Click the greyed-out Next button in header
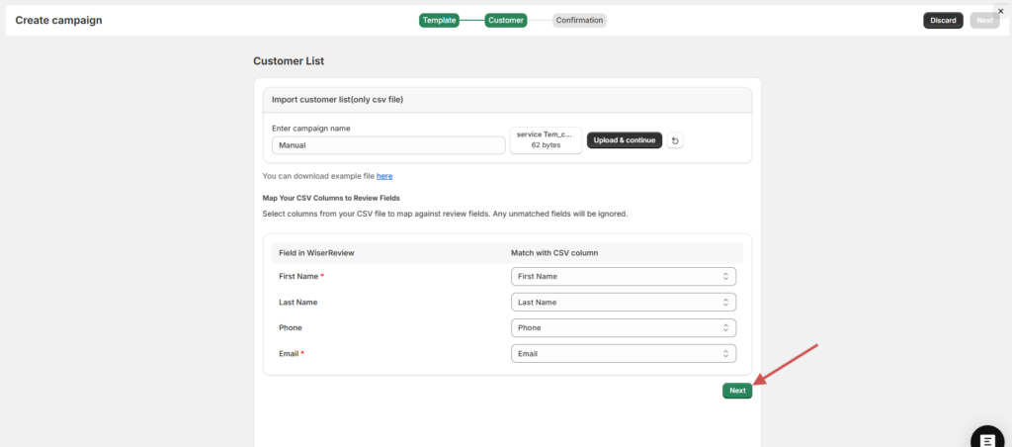 click(984, 20)
